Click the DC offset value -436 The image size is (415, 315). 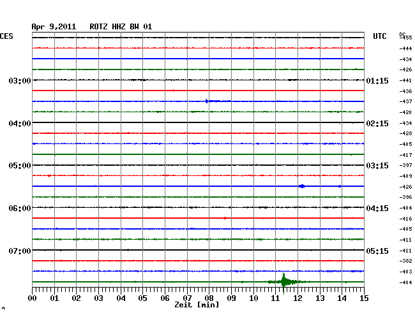(x=405, y=91)
